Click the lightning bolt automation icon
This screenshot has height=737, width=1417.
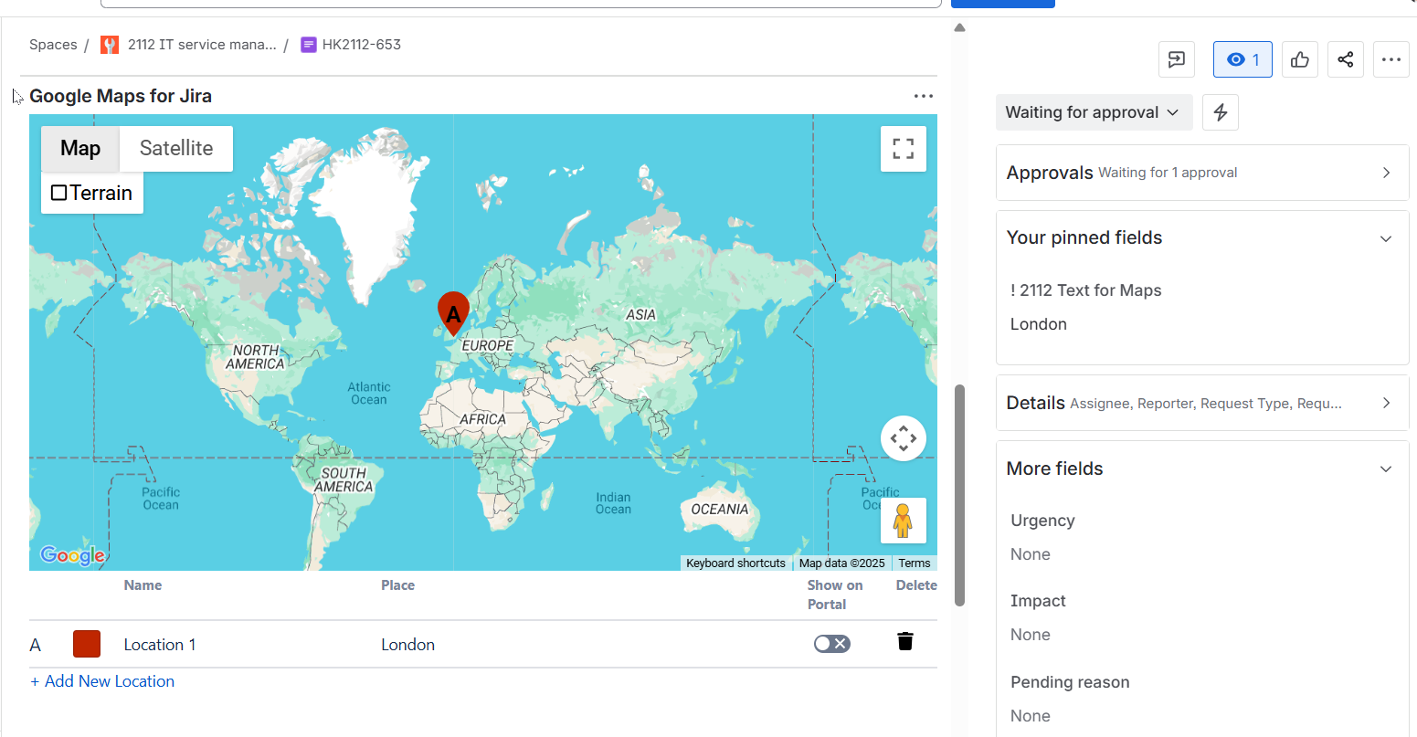coord(1220,112)
